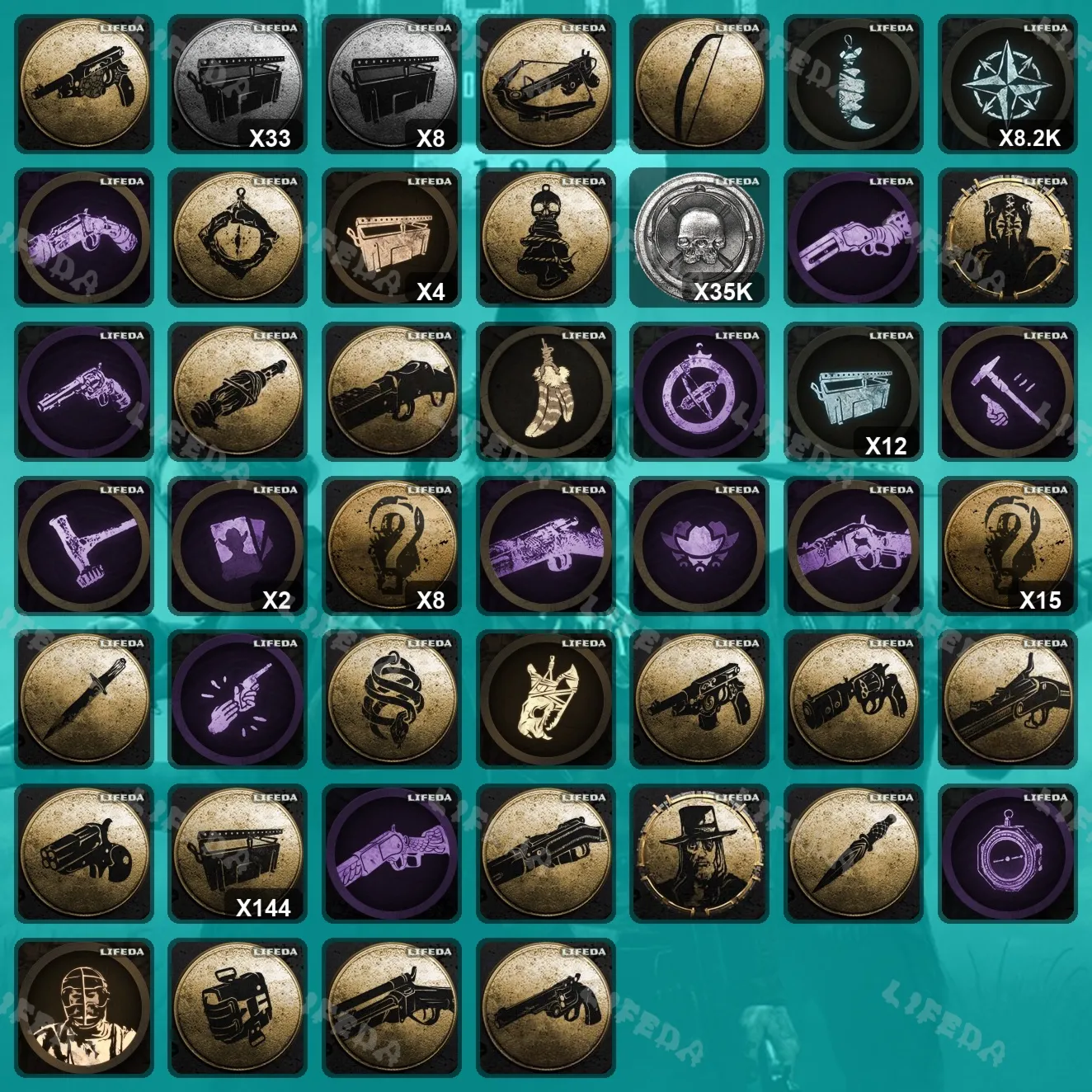The width and height of the screenshot is (1092, 1092).
Task: Select the gold crossbow icon
Action: coord(545,84)
